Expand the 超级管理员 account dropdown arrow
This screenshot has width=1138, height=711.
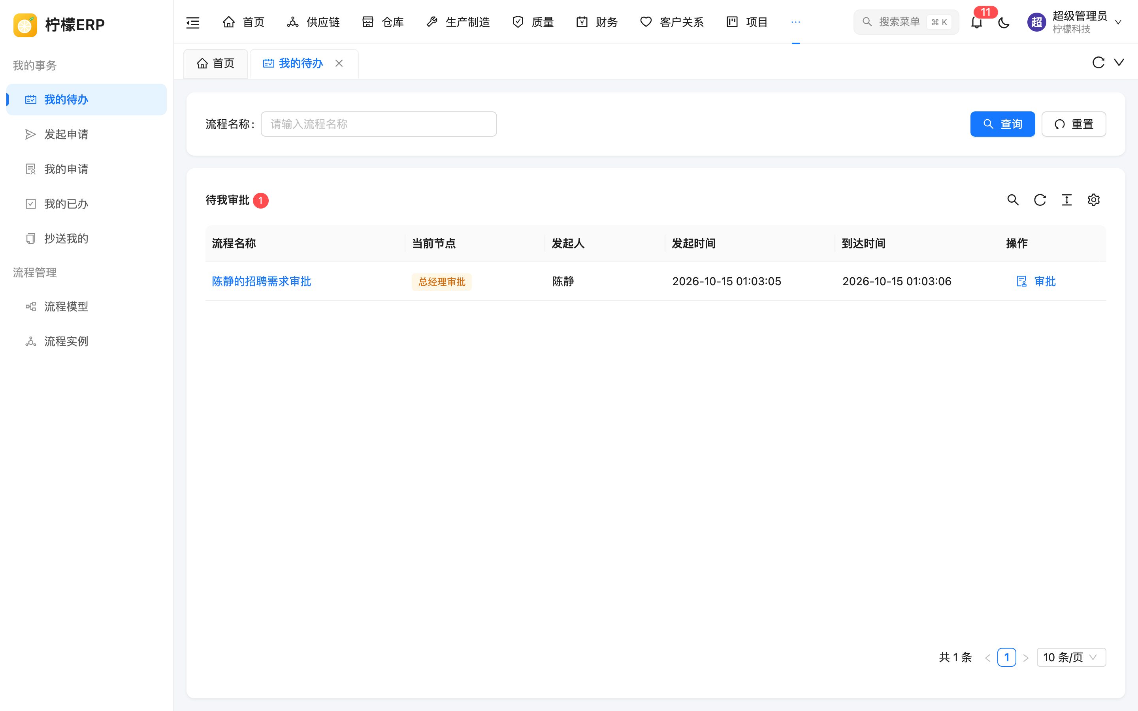click(x=1118, y=22)
